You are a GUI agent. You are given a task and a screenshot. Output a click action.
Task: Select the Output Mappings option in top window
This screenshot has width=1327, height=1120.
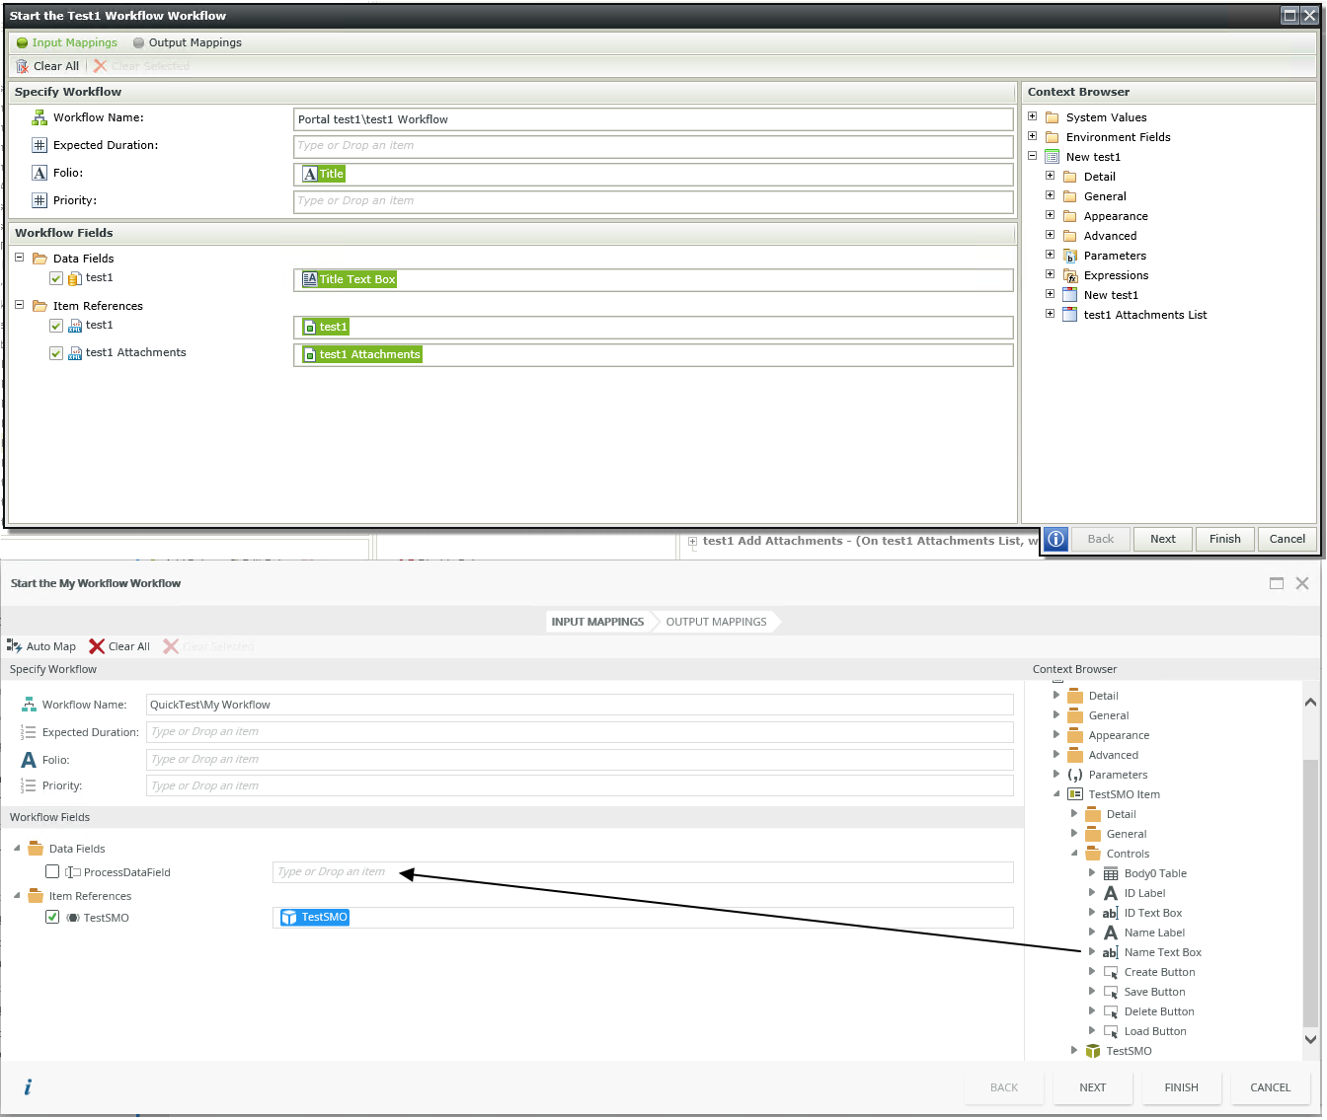188,42
